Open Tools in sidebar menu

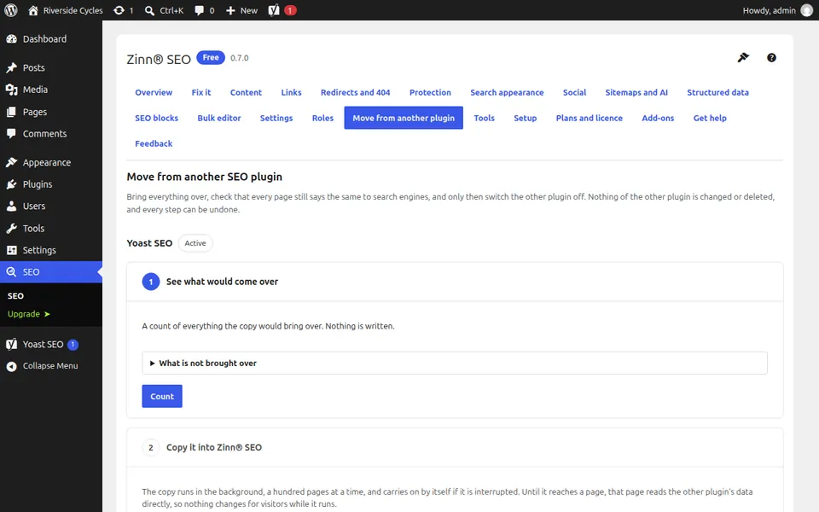point(51,229)
